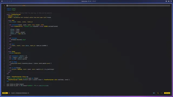173x97 pixels.
Task: Click the second icon right of the clock
Action: [x=95, y=1]
